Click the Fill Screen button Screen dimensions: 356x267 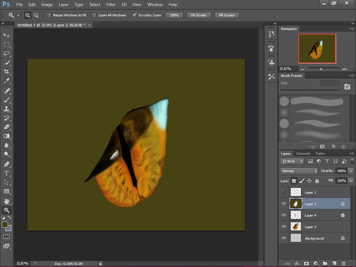pos(227,15)
